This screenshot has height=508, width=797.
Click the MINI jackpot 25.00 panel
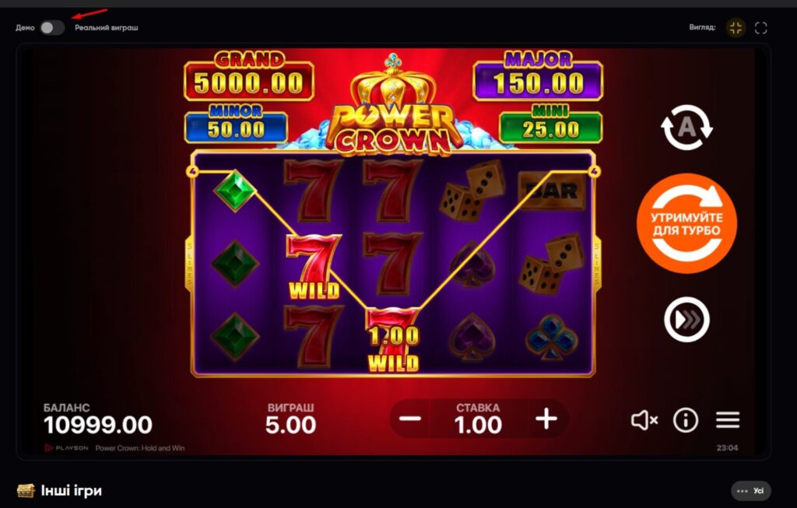550,124
